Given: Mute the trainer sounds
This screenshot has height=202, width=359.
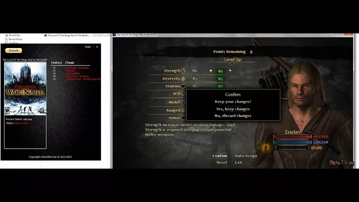Looking at the screenshot, I should click(88, 47).
